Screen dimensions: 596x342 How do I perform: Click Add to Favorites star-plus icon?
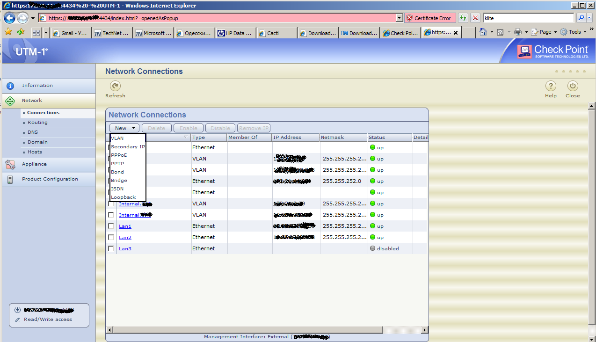(20, 32)
